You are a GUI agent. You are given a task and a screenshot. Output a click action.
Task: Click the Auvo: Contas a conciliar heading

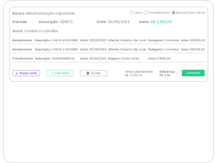tap(35, 31)
